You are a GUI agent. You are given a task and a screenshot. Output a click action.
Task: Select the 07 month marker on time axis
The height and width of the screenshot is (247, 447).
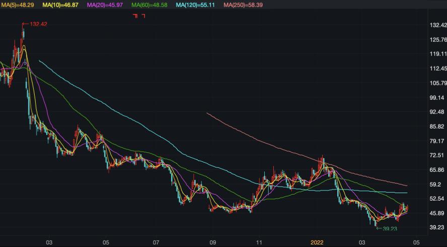[156, 242]
